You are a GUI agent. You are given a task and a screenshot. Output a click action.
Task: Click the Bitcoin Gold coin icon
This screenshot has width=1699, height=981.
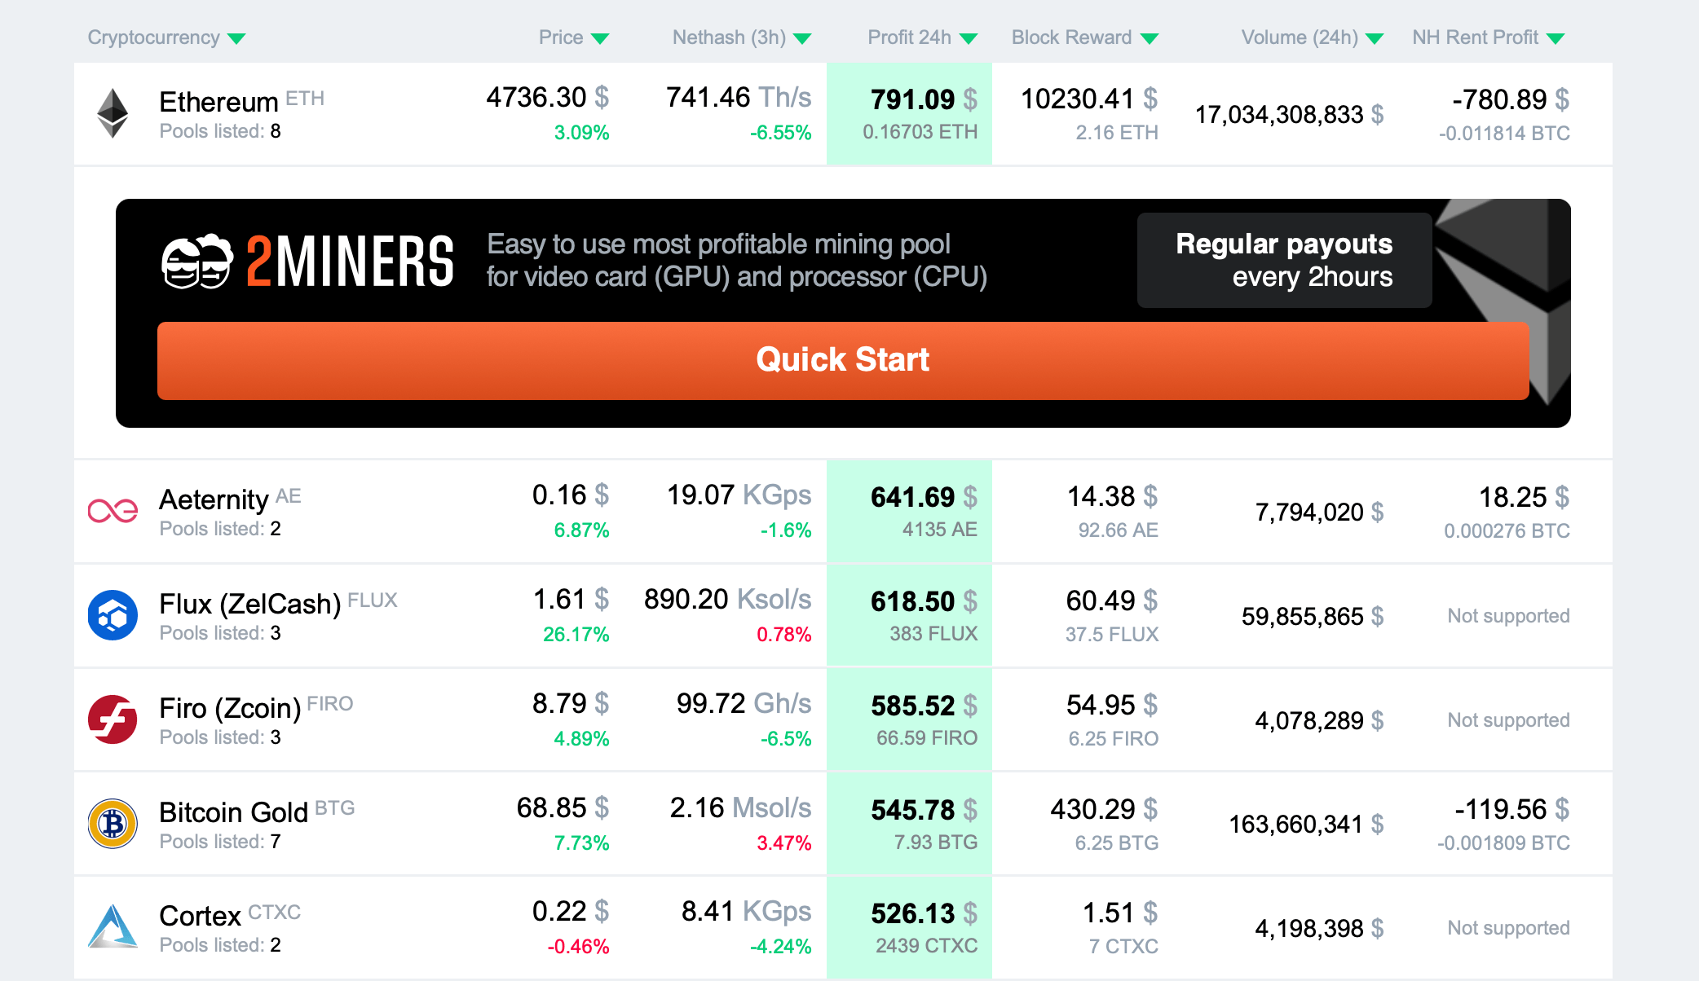click(113, 824)
